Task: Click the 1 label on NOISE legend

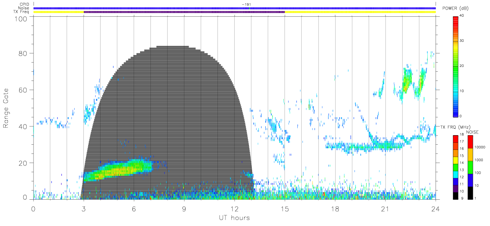Action: click(475, 198)
